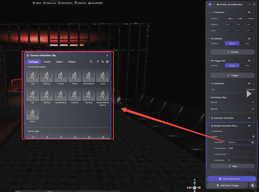This screenshot has height=192, width=259.
Task: Click the sort order icon in clip picker
Action: pyautogui.click(x=102, y=62)
